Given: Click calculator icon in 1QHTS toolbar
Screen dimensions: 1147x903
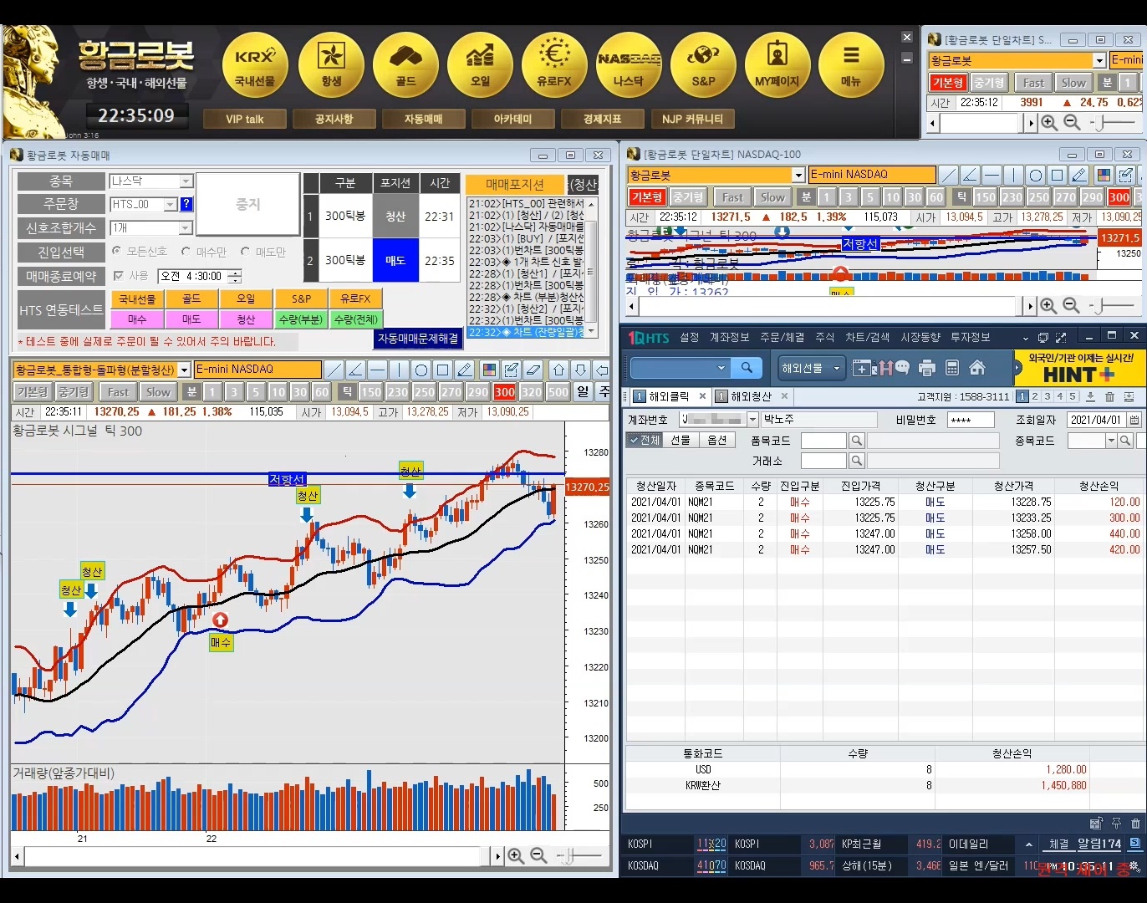Looking at the screenshot, I should point(951,368).
